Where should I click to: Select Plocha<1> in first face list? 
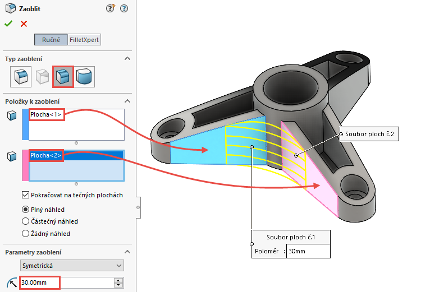pos(46,114)
